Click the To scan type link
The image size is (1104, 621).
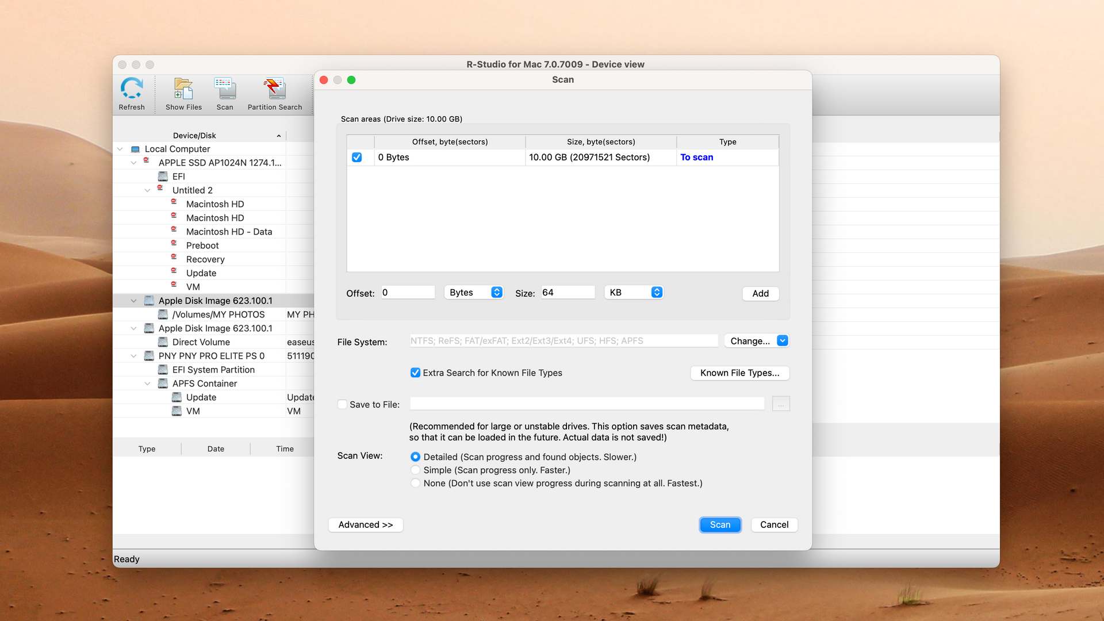tap(696, 157)
